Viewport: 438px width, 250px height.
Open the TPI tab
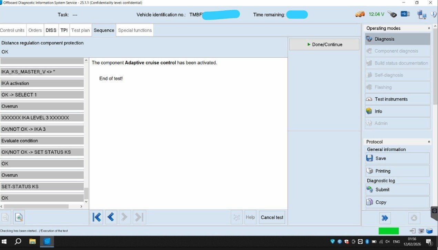[64, 30]
